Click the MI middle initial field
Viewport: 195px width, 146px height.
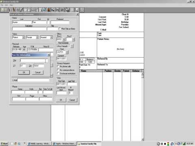click(48, 22)
